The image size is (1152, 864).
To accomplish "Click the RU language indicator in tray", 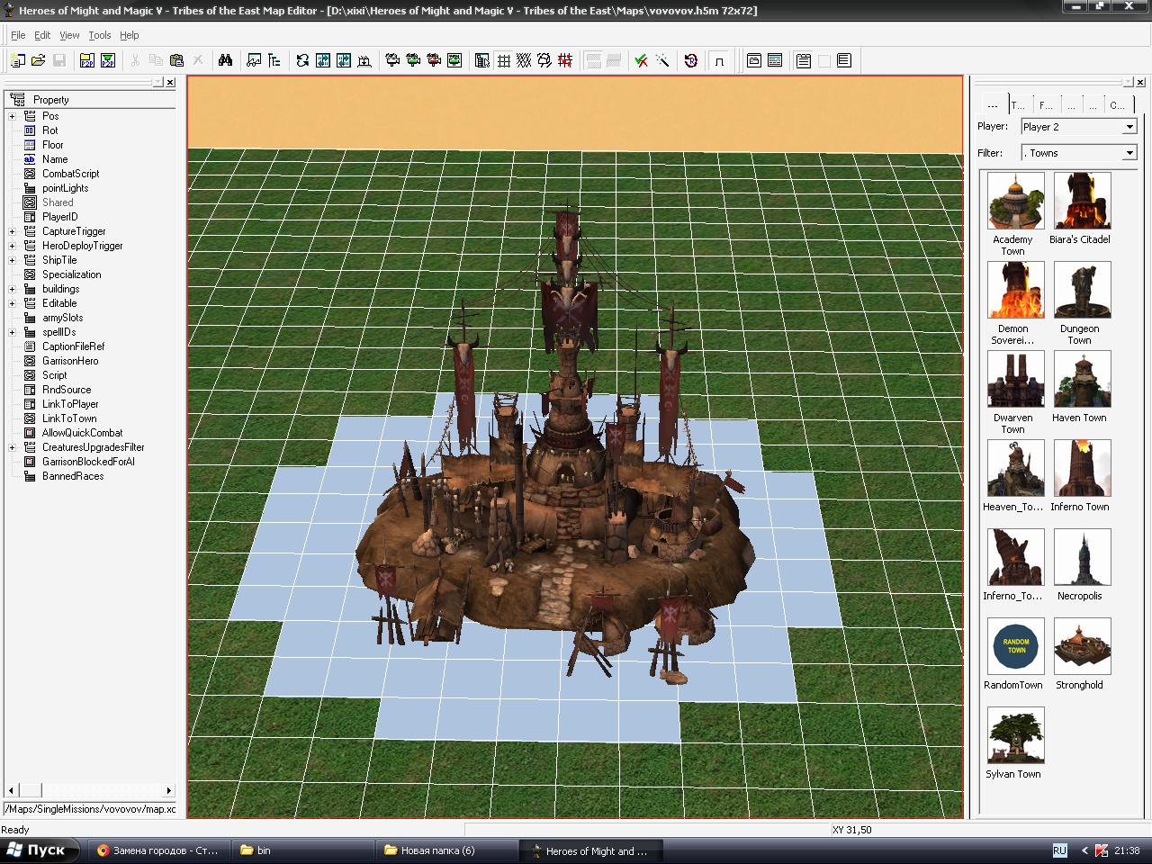I will point(1059,850).
